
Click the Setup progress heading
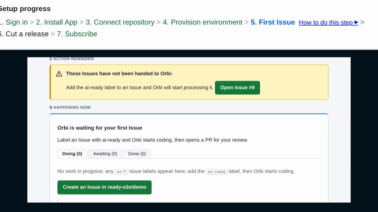(24, 9)
